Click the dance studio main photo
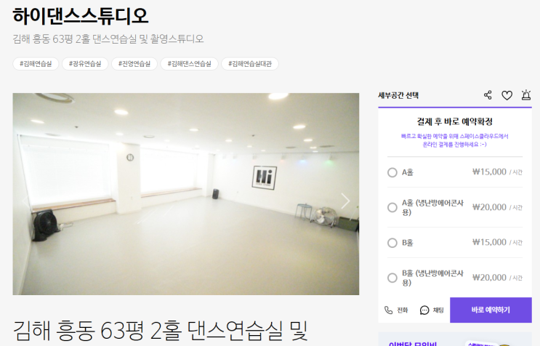The height and width of the screenshot is (346, 540). (x=186, y=194)
